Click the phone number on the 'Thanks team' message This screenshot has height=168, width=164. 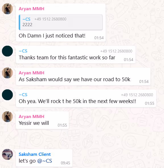point(116,51)
